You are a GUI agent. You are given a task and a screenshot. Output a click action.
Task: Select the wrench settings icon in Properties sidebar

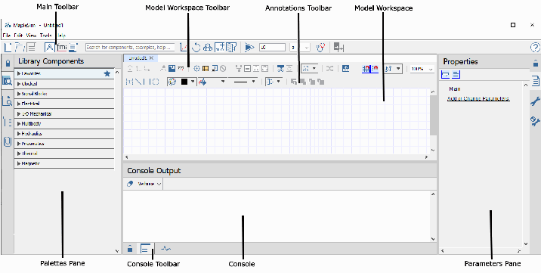535,101
